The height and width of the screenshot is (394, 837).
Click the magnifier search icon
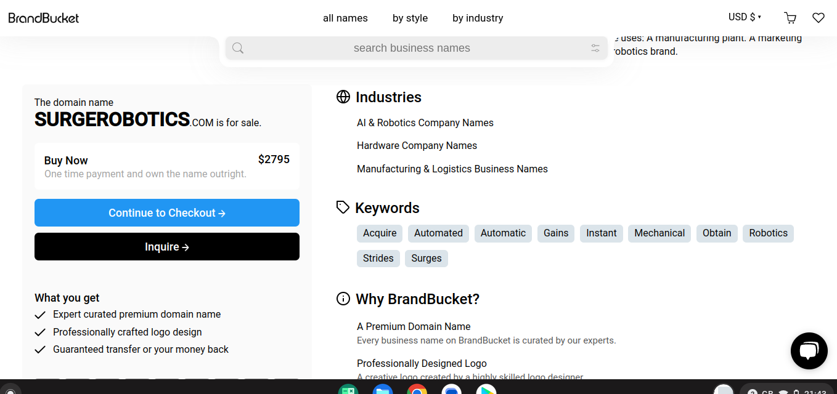pos(238,48)
